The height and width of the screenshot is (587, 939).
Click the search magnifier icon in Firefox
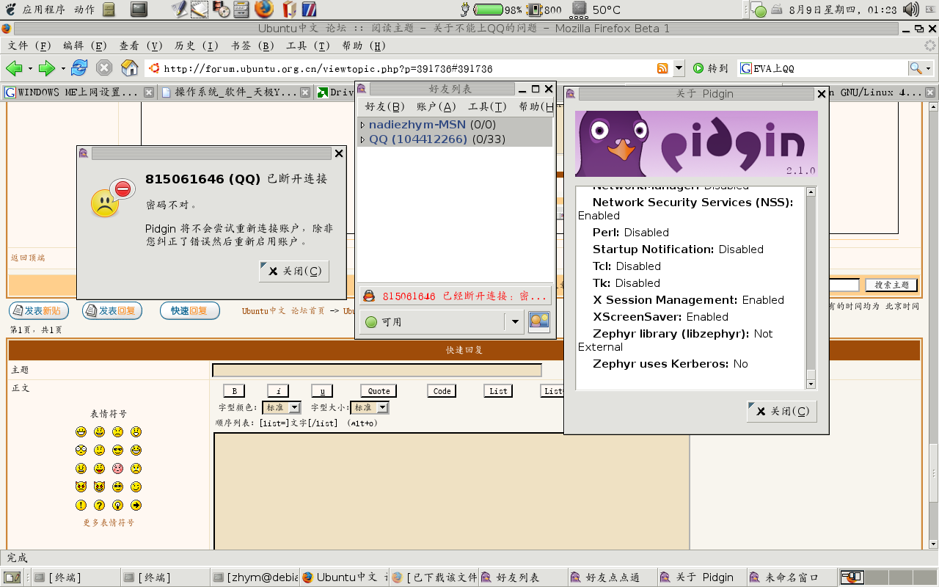[916, 68]
